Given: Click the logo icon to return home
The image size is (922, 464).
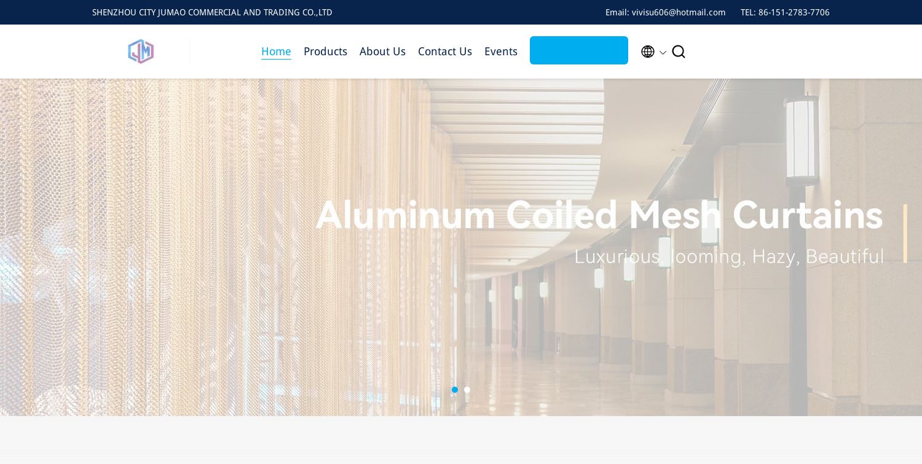Looking at the screenshot, I should point(141,52).
